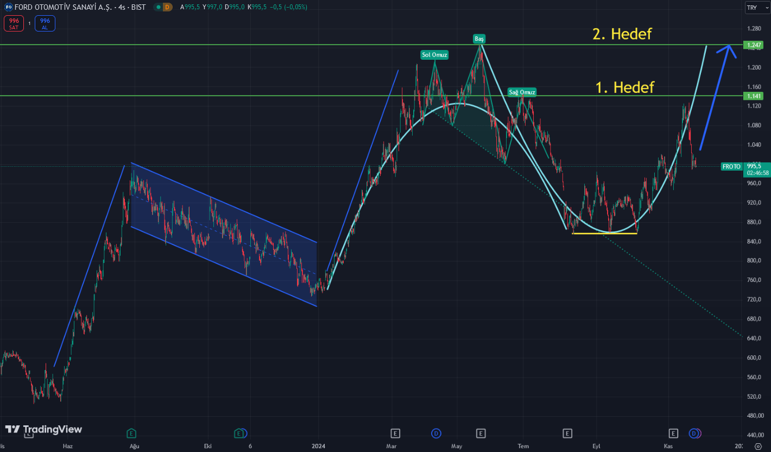Viewport: 771px width, 452px height.
Task: Click the order quantity between SAT and AL
Action: tap(29, 23)
